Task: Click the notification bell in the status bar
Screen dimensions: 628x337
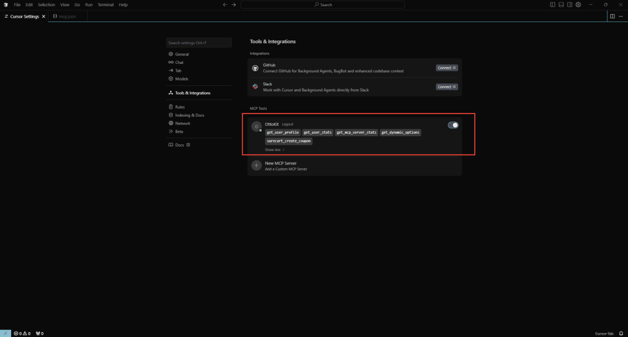Action: click(x=621, y=333)
